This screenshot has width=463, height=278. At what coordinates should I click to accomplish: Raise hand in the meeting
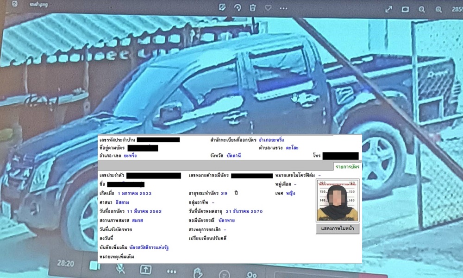click(198, 272)
